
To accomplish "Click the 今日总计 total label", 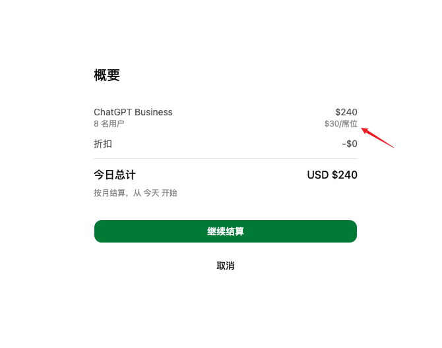I will pyautogui.click(x=115, y=175).
